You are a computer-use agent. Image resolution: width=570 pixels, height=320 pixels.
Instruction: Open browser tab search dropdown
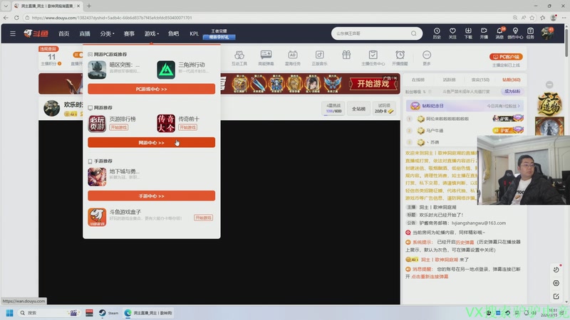6,6
